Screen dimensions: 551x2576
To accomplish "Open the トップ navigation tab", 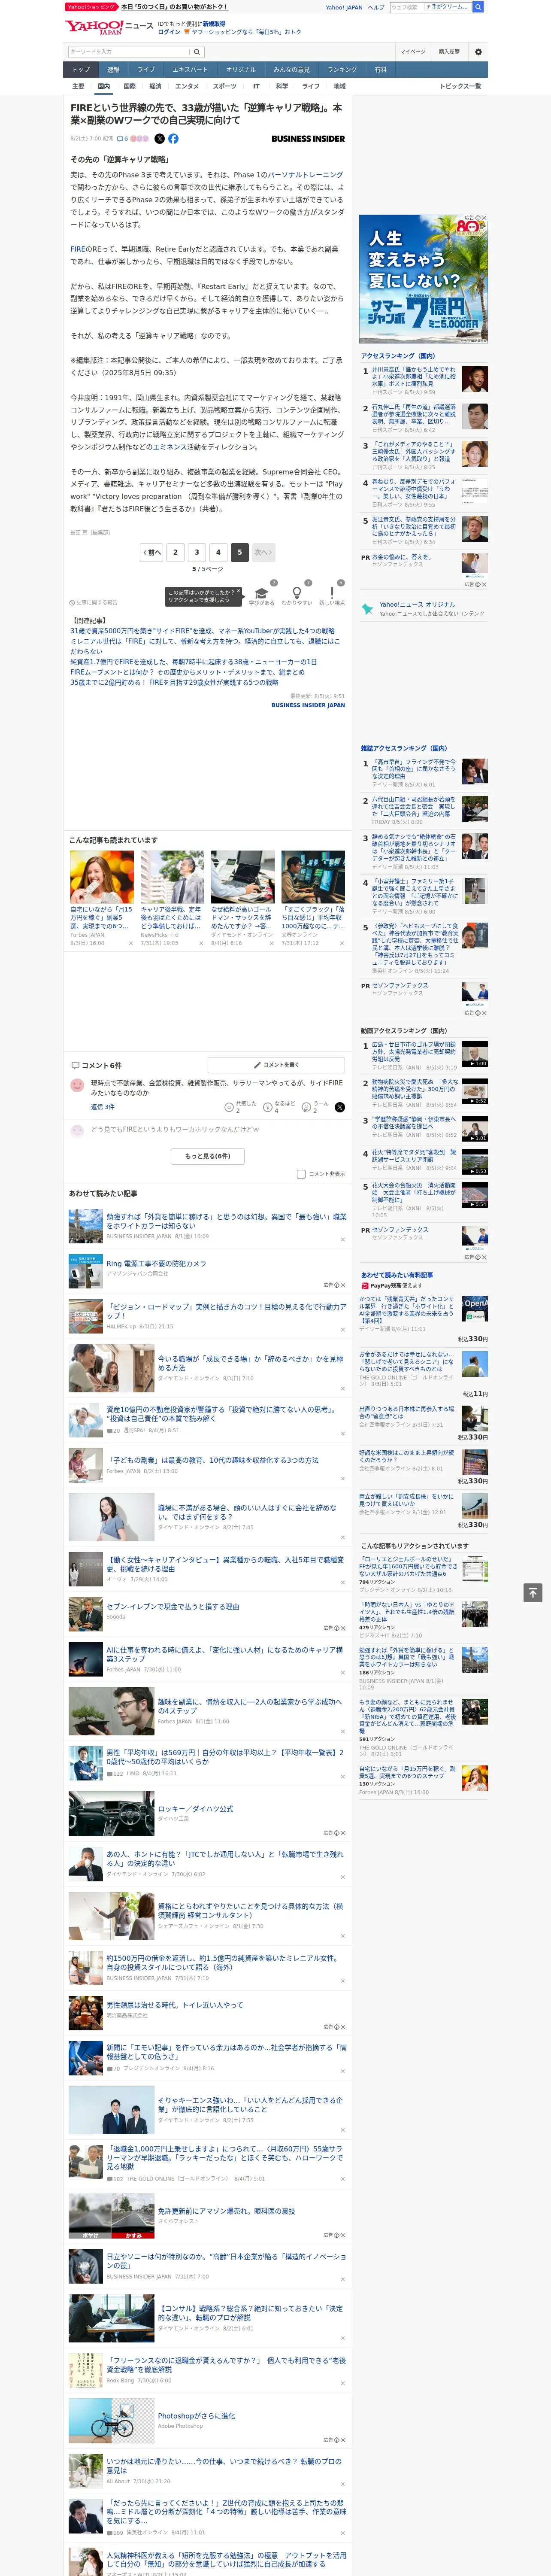I will (81, 70).
